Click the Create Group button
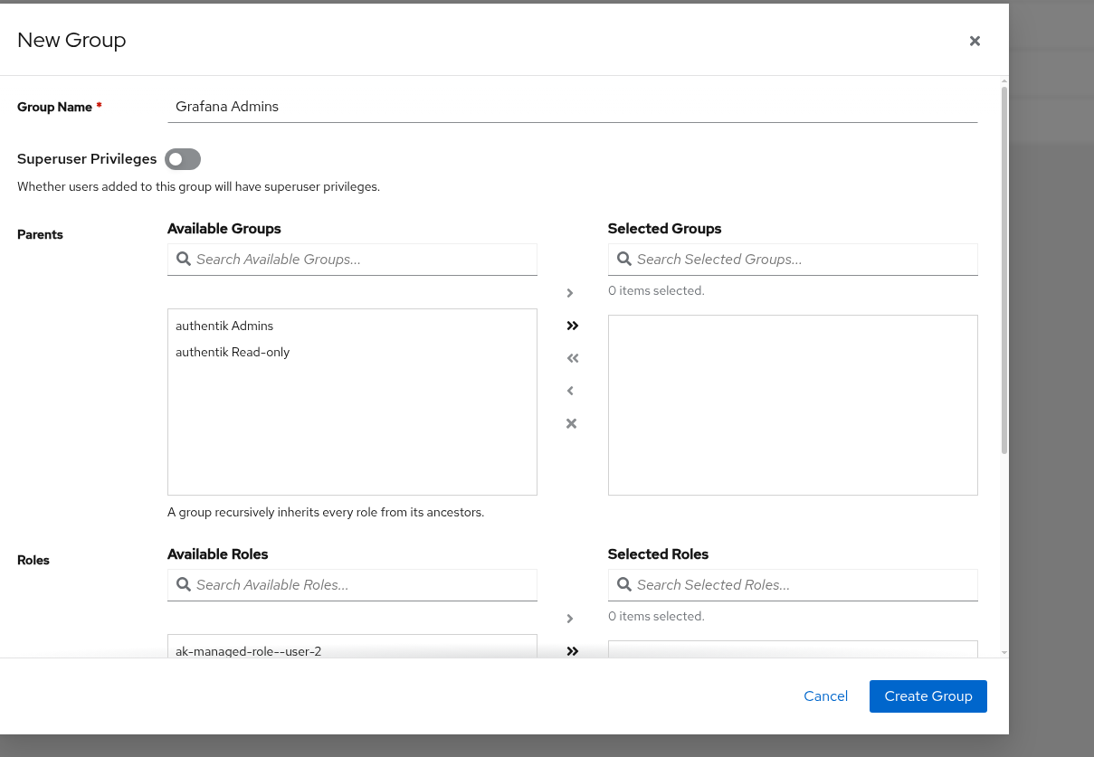Image resolution: width=1094 pixels, height=757 pixels. click(928, 696)
